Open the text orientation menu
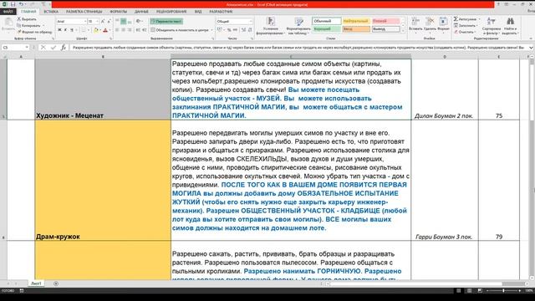The width and height of the screenshot is (535, 301). [x=140, y=21]
